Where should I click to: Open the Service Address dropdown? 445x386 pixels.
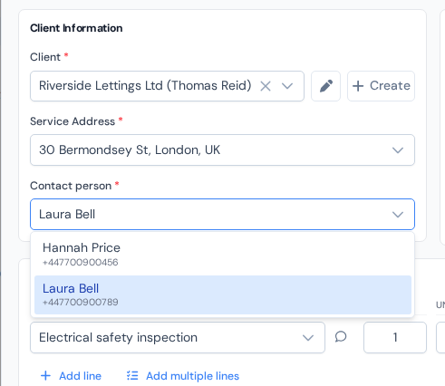(x=222, y=150)
